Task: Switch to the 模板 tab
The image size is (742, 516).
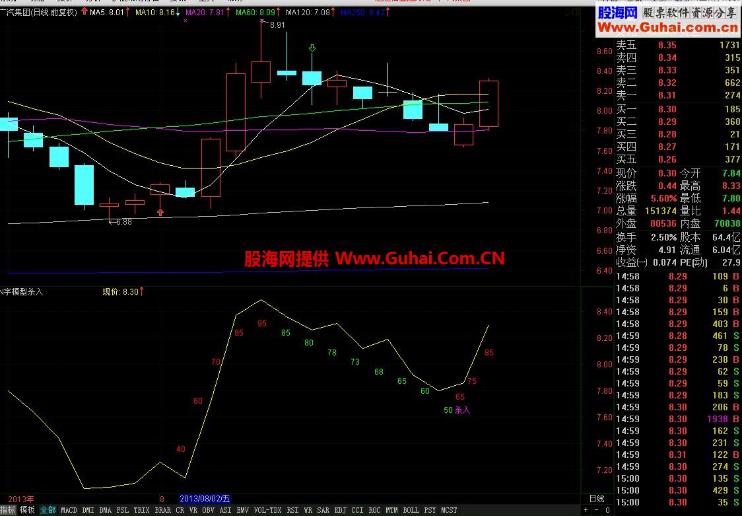Action: tap(27, 510)
